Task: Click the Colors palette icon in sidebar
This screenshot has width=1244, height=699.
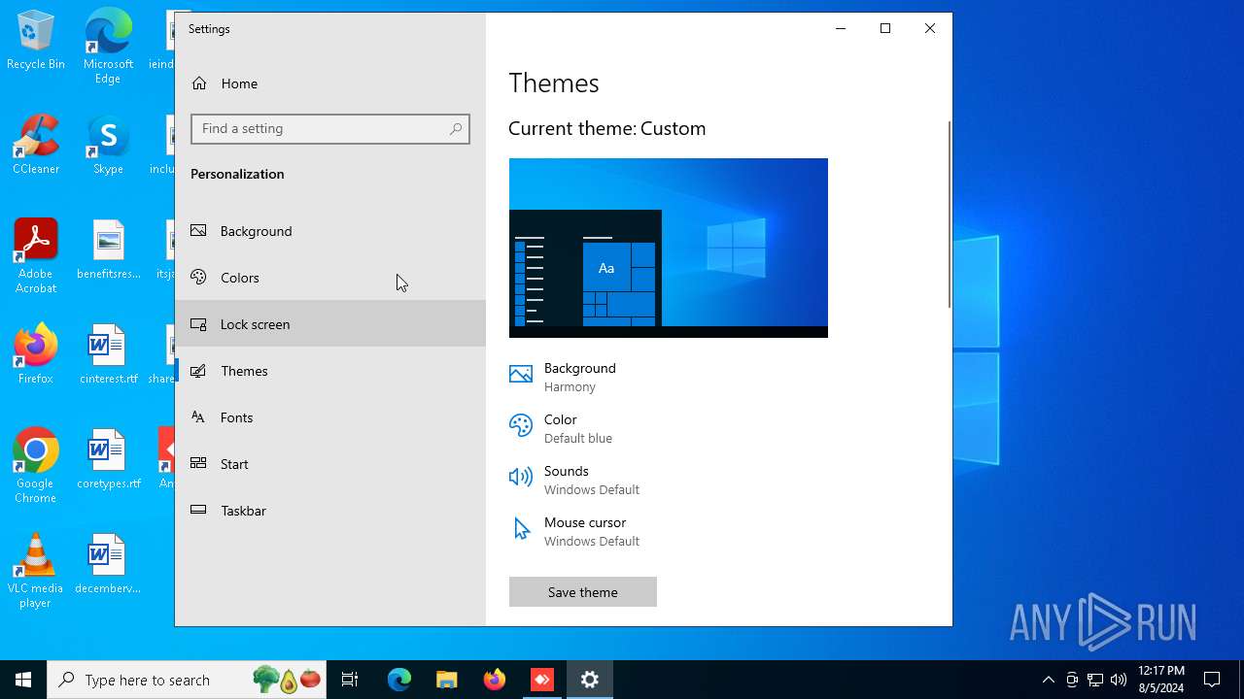Action: 198,278
